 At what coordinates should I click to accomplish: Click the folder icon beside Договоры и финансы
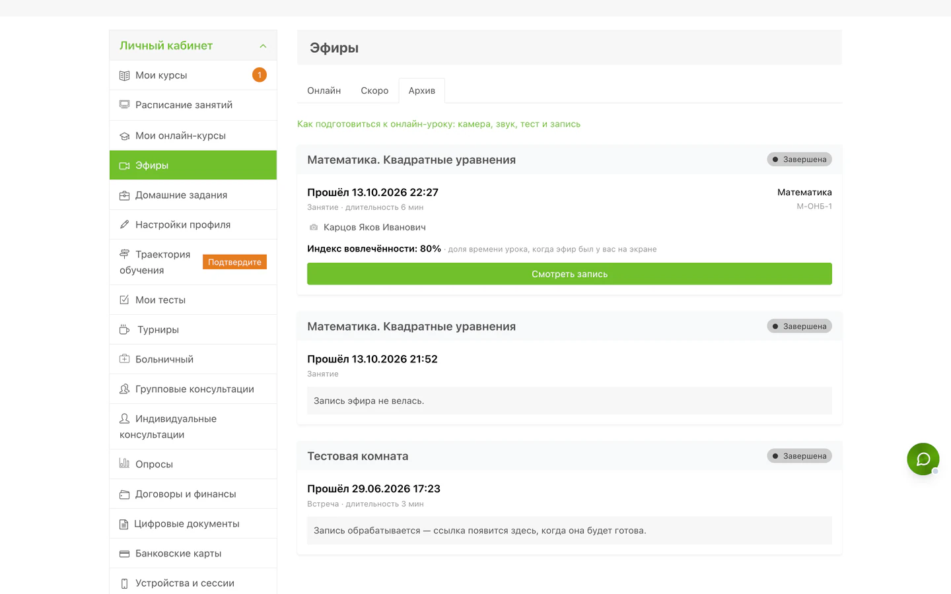124,494
